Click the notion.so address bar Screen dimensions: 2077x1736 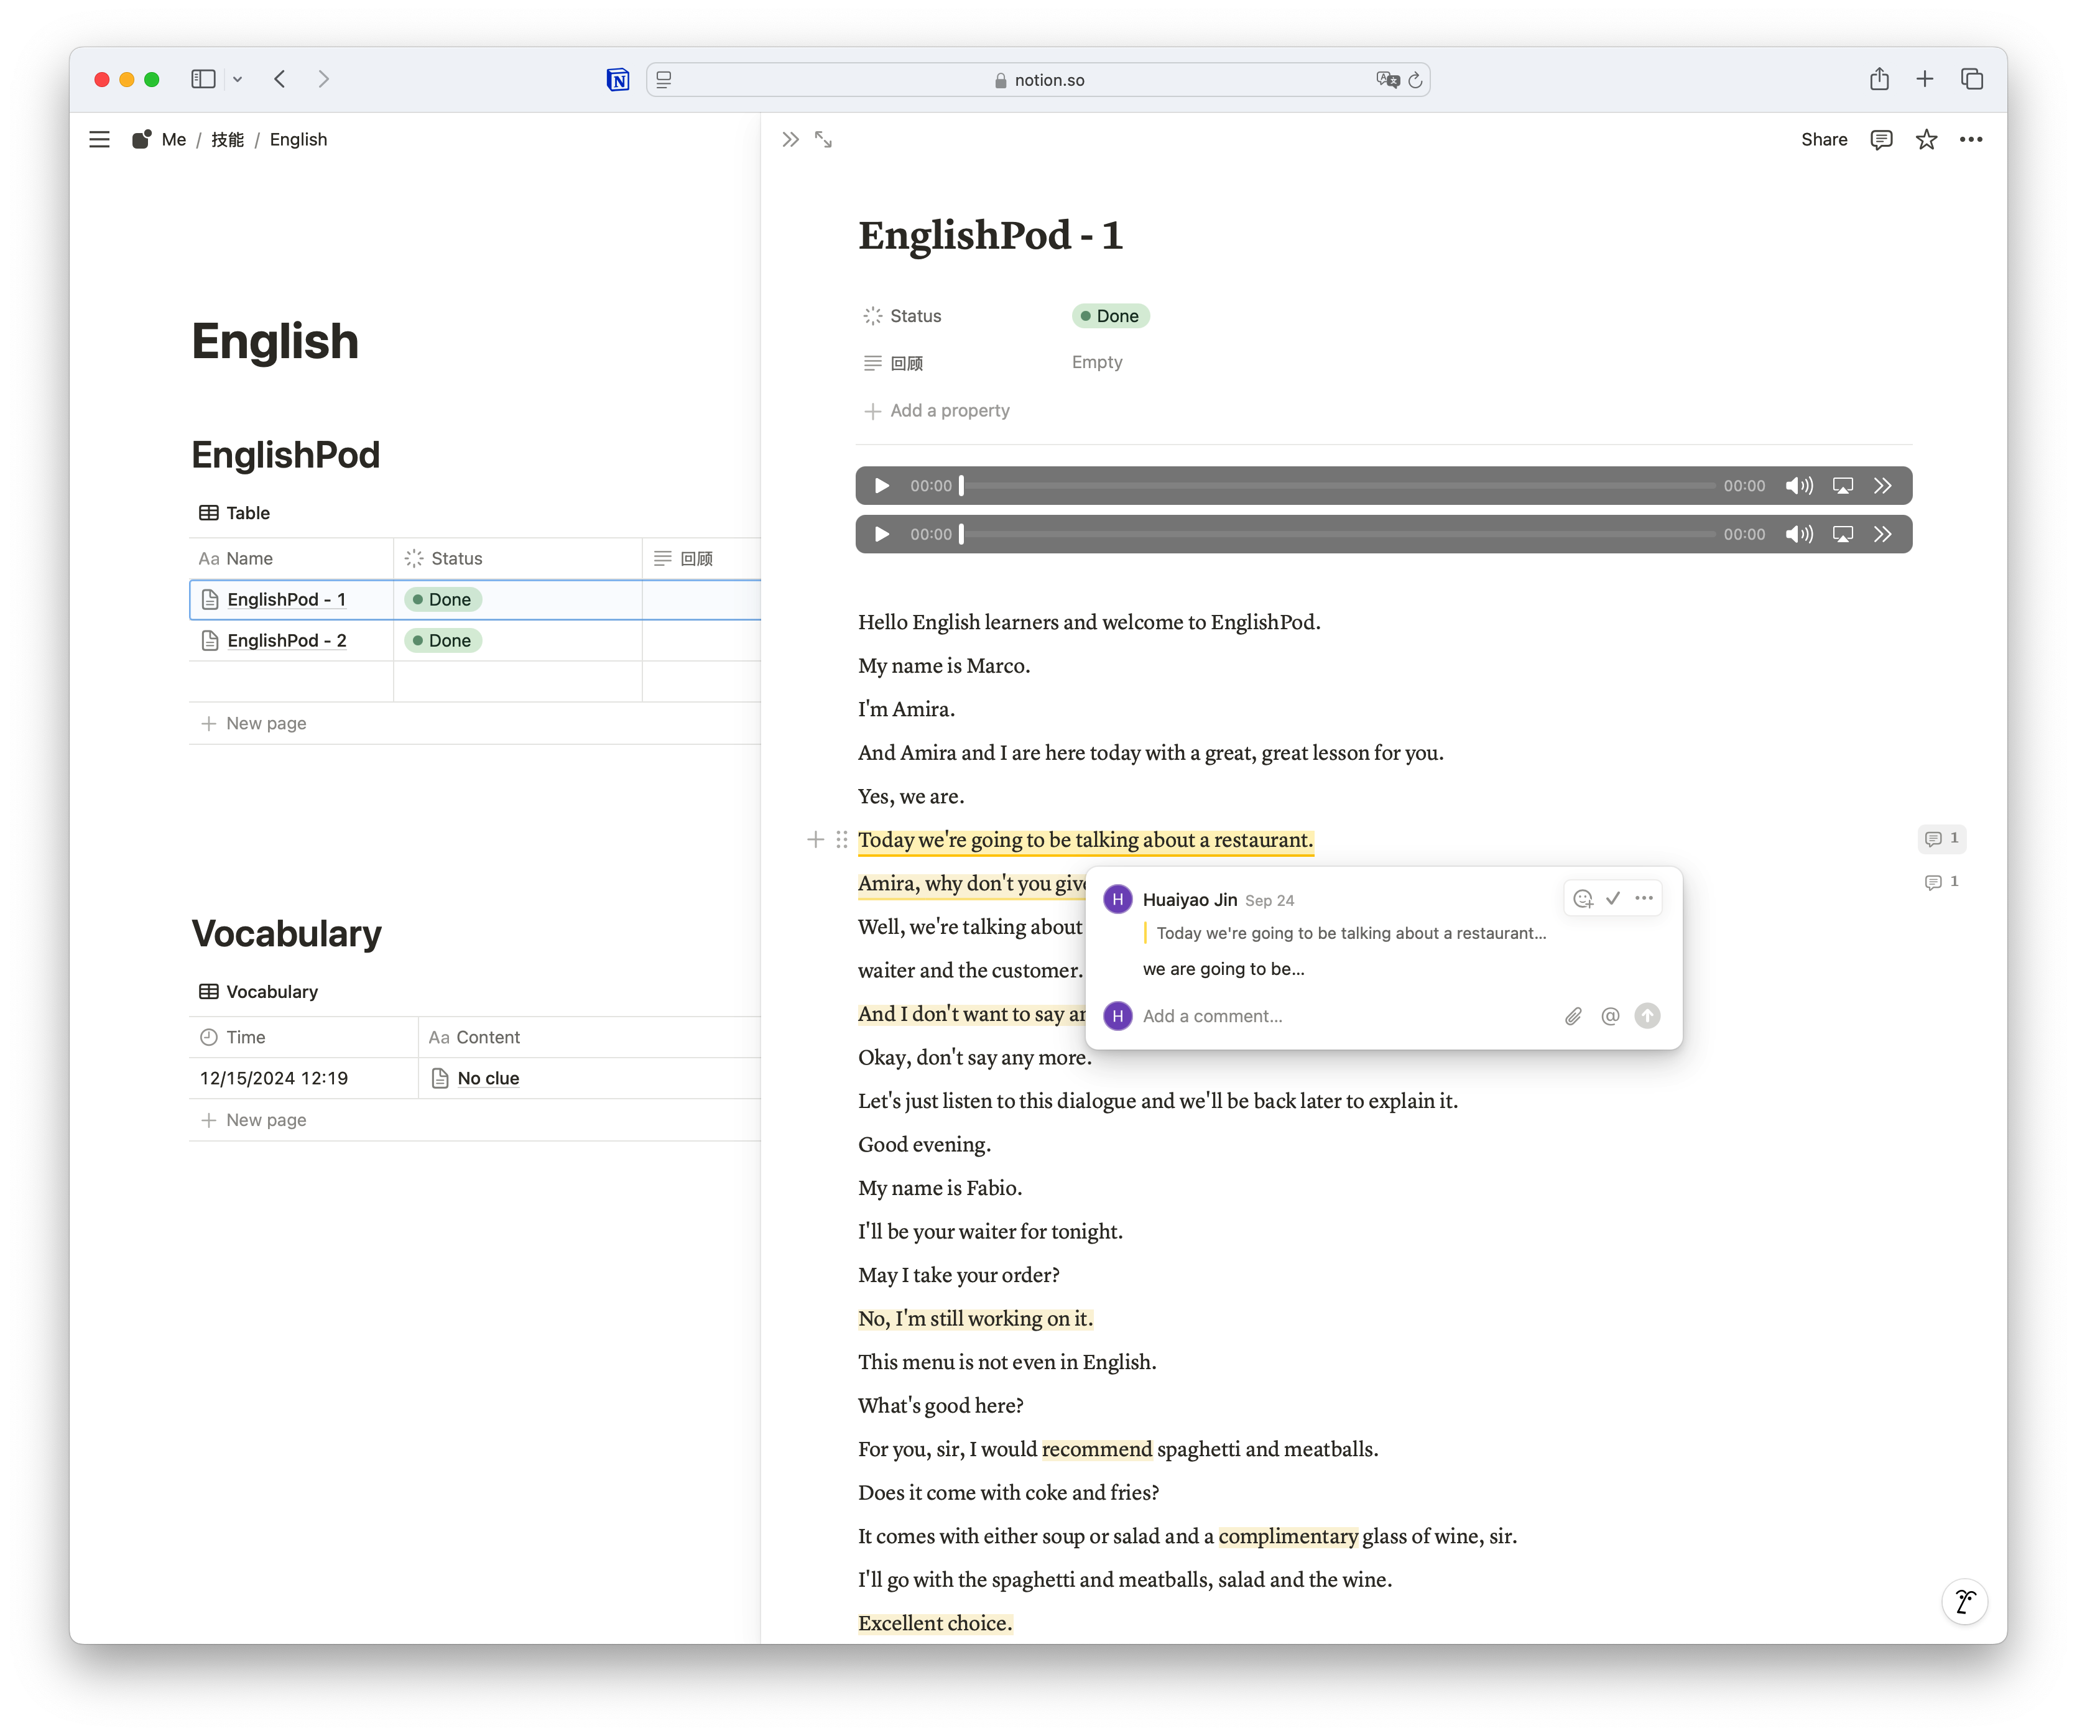pos(1038,80)
